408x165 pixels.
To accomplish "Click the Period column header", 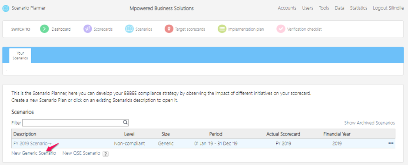I will click(x=216, y=134).
